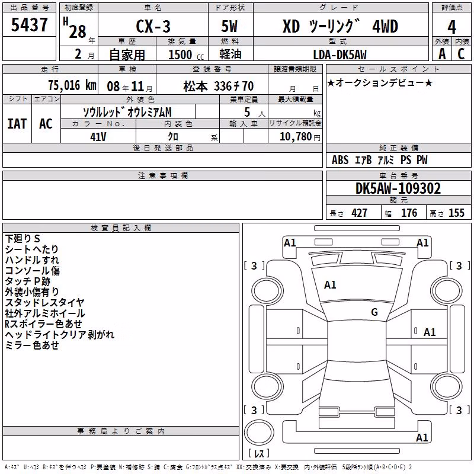This screenshot has height=474, width=474.
Task: Click inspector note 外装小傷有り
Action: point(32,292)
